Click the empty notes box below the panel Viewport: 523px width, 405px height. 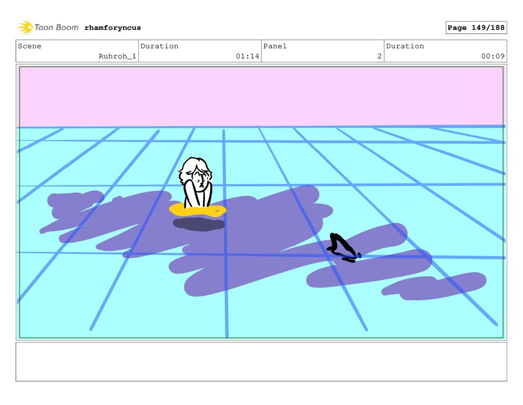(261, 362)
